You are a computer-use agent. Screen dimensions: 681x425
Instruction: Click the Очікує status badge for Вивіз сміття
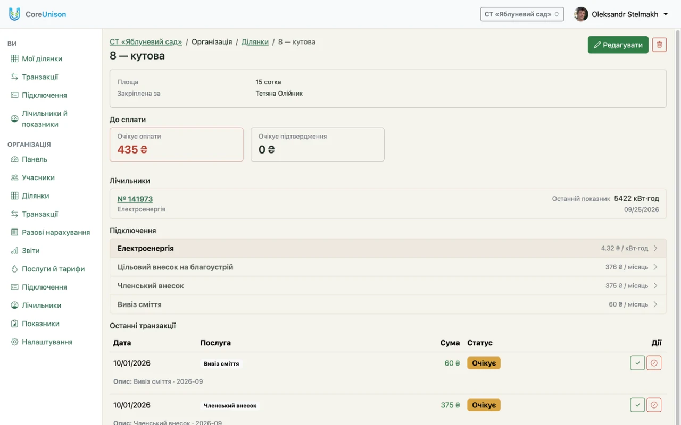point(484,363)
